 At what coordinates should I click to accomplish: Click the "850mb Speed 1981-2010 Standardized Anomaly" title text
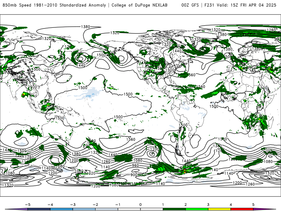tap(54, 5)
